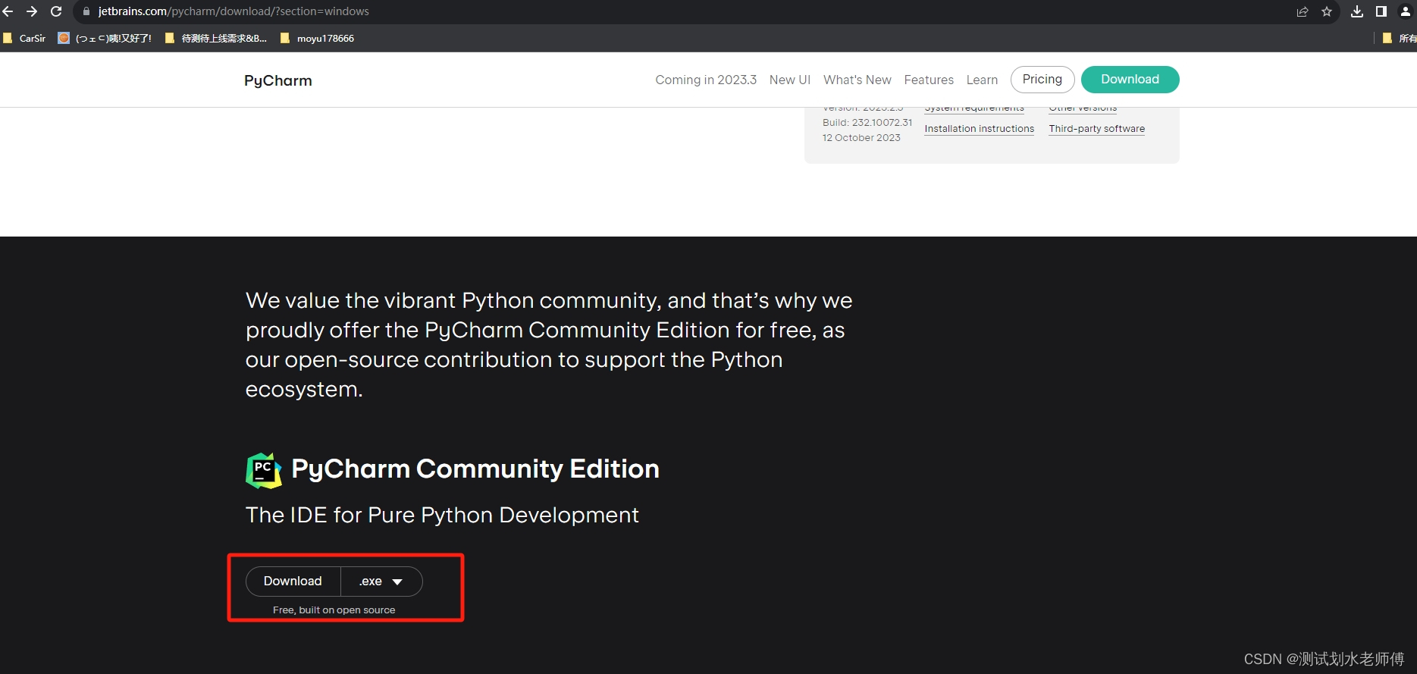
Task: Click the Build: 232.10072.31 text
Action: [867, 123]
